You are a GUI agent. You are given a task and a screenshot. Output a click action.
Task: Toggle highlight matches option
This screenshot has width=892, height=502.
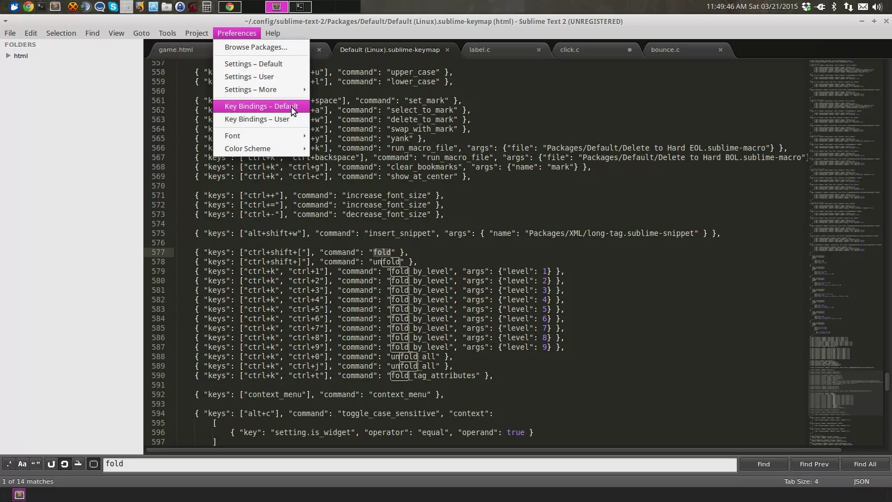(94, 464)
